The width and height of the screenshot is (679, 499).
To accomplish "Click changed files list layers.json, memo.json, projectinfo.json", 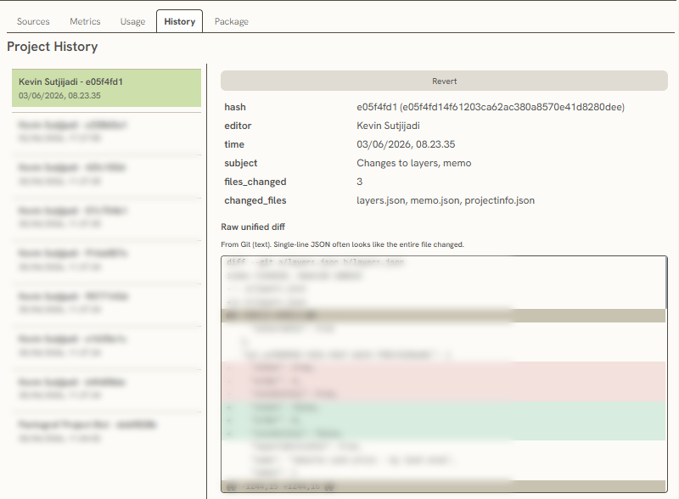I will [x=446, y=200].
